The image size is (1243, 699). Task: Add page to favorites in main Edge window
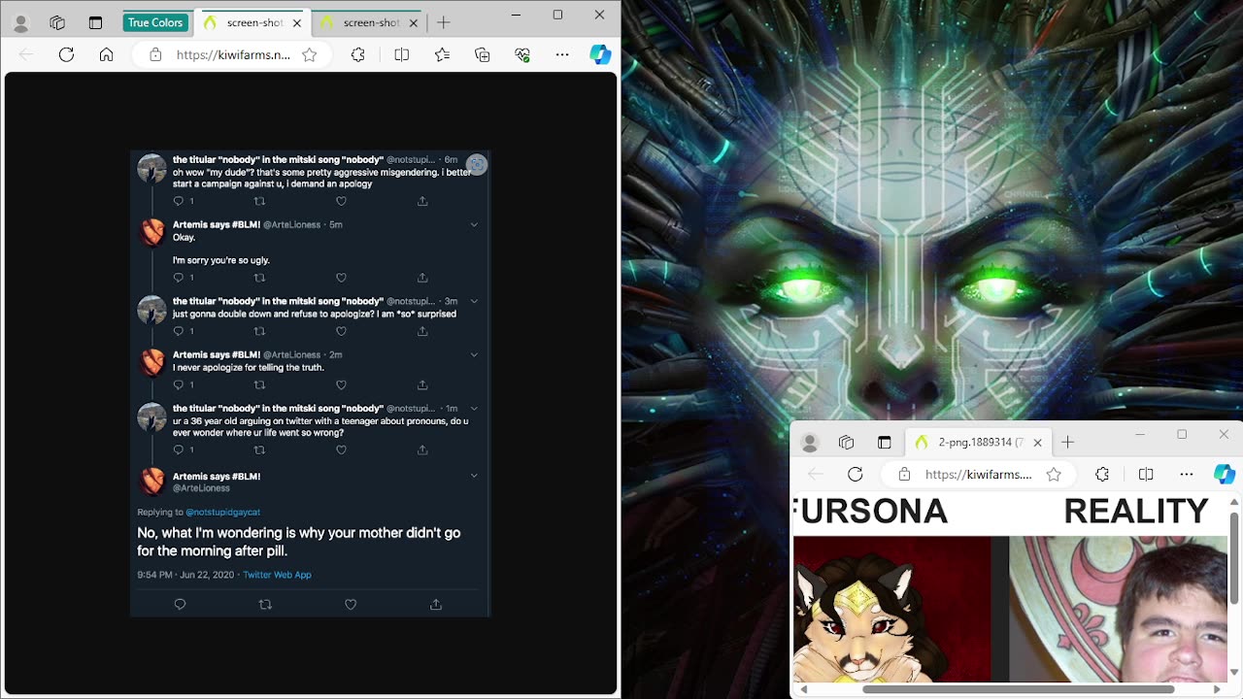point(309,54)
